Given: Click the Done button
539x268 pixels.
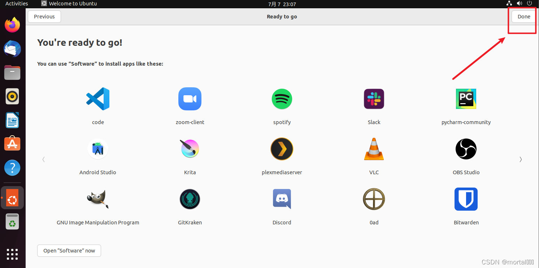Looking at the screenshot, I should 524,17.
